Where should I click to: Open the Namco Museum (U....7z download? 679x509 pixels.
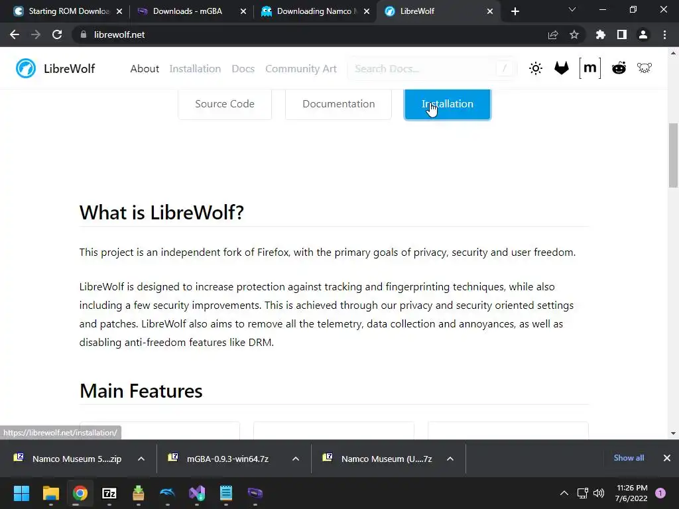(x=379, y=459)
